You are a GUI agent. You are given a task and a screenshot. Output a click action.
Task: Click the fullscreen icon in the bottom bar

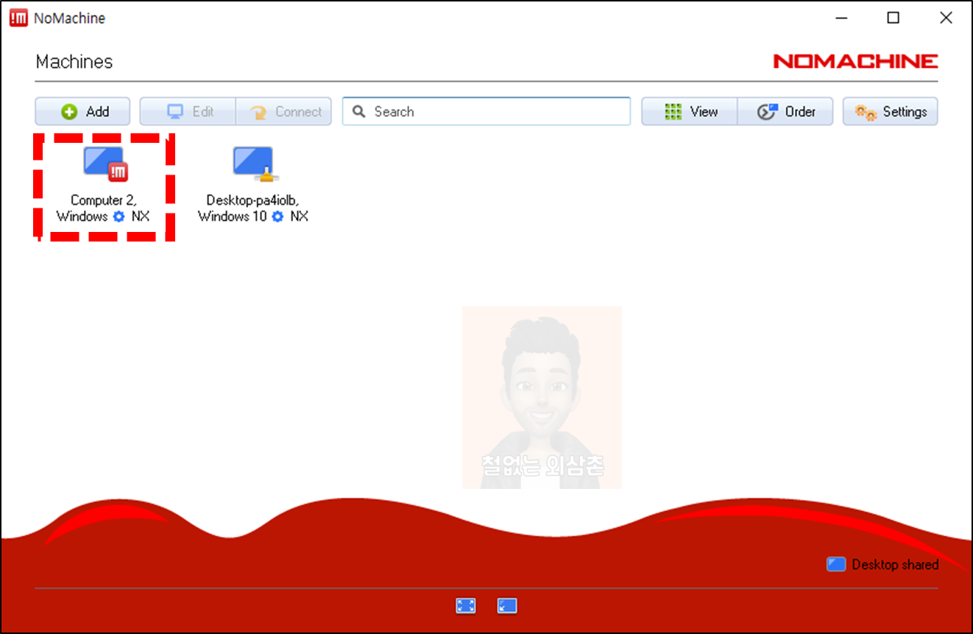pos(465,606)
